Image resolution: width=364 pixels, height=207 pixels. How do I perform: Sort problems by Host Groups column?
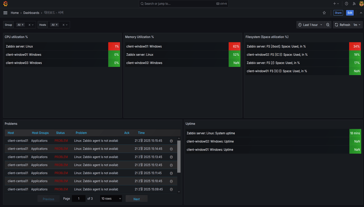coord(40,133)
